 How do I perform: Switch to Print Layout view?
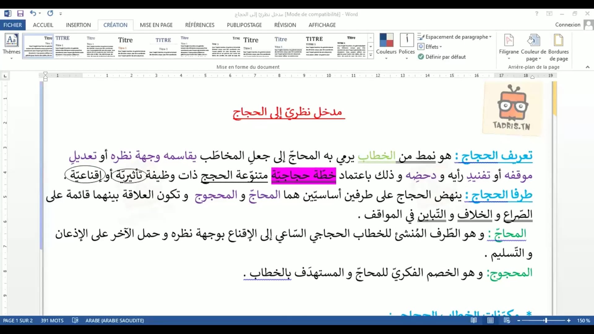[x=490, y=320]
